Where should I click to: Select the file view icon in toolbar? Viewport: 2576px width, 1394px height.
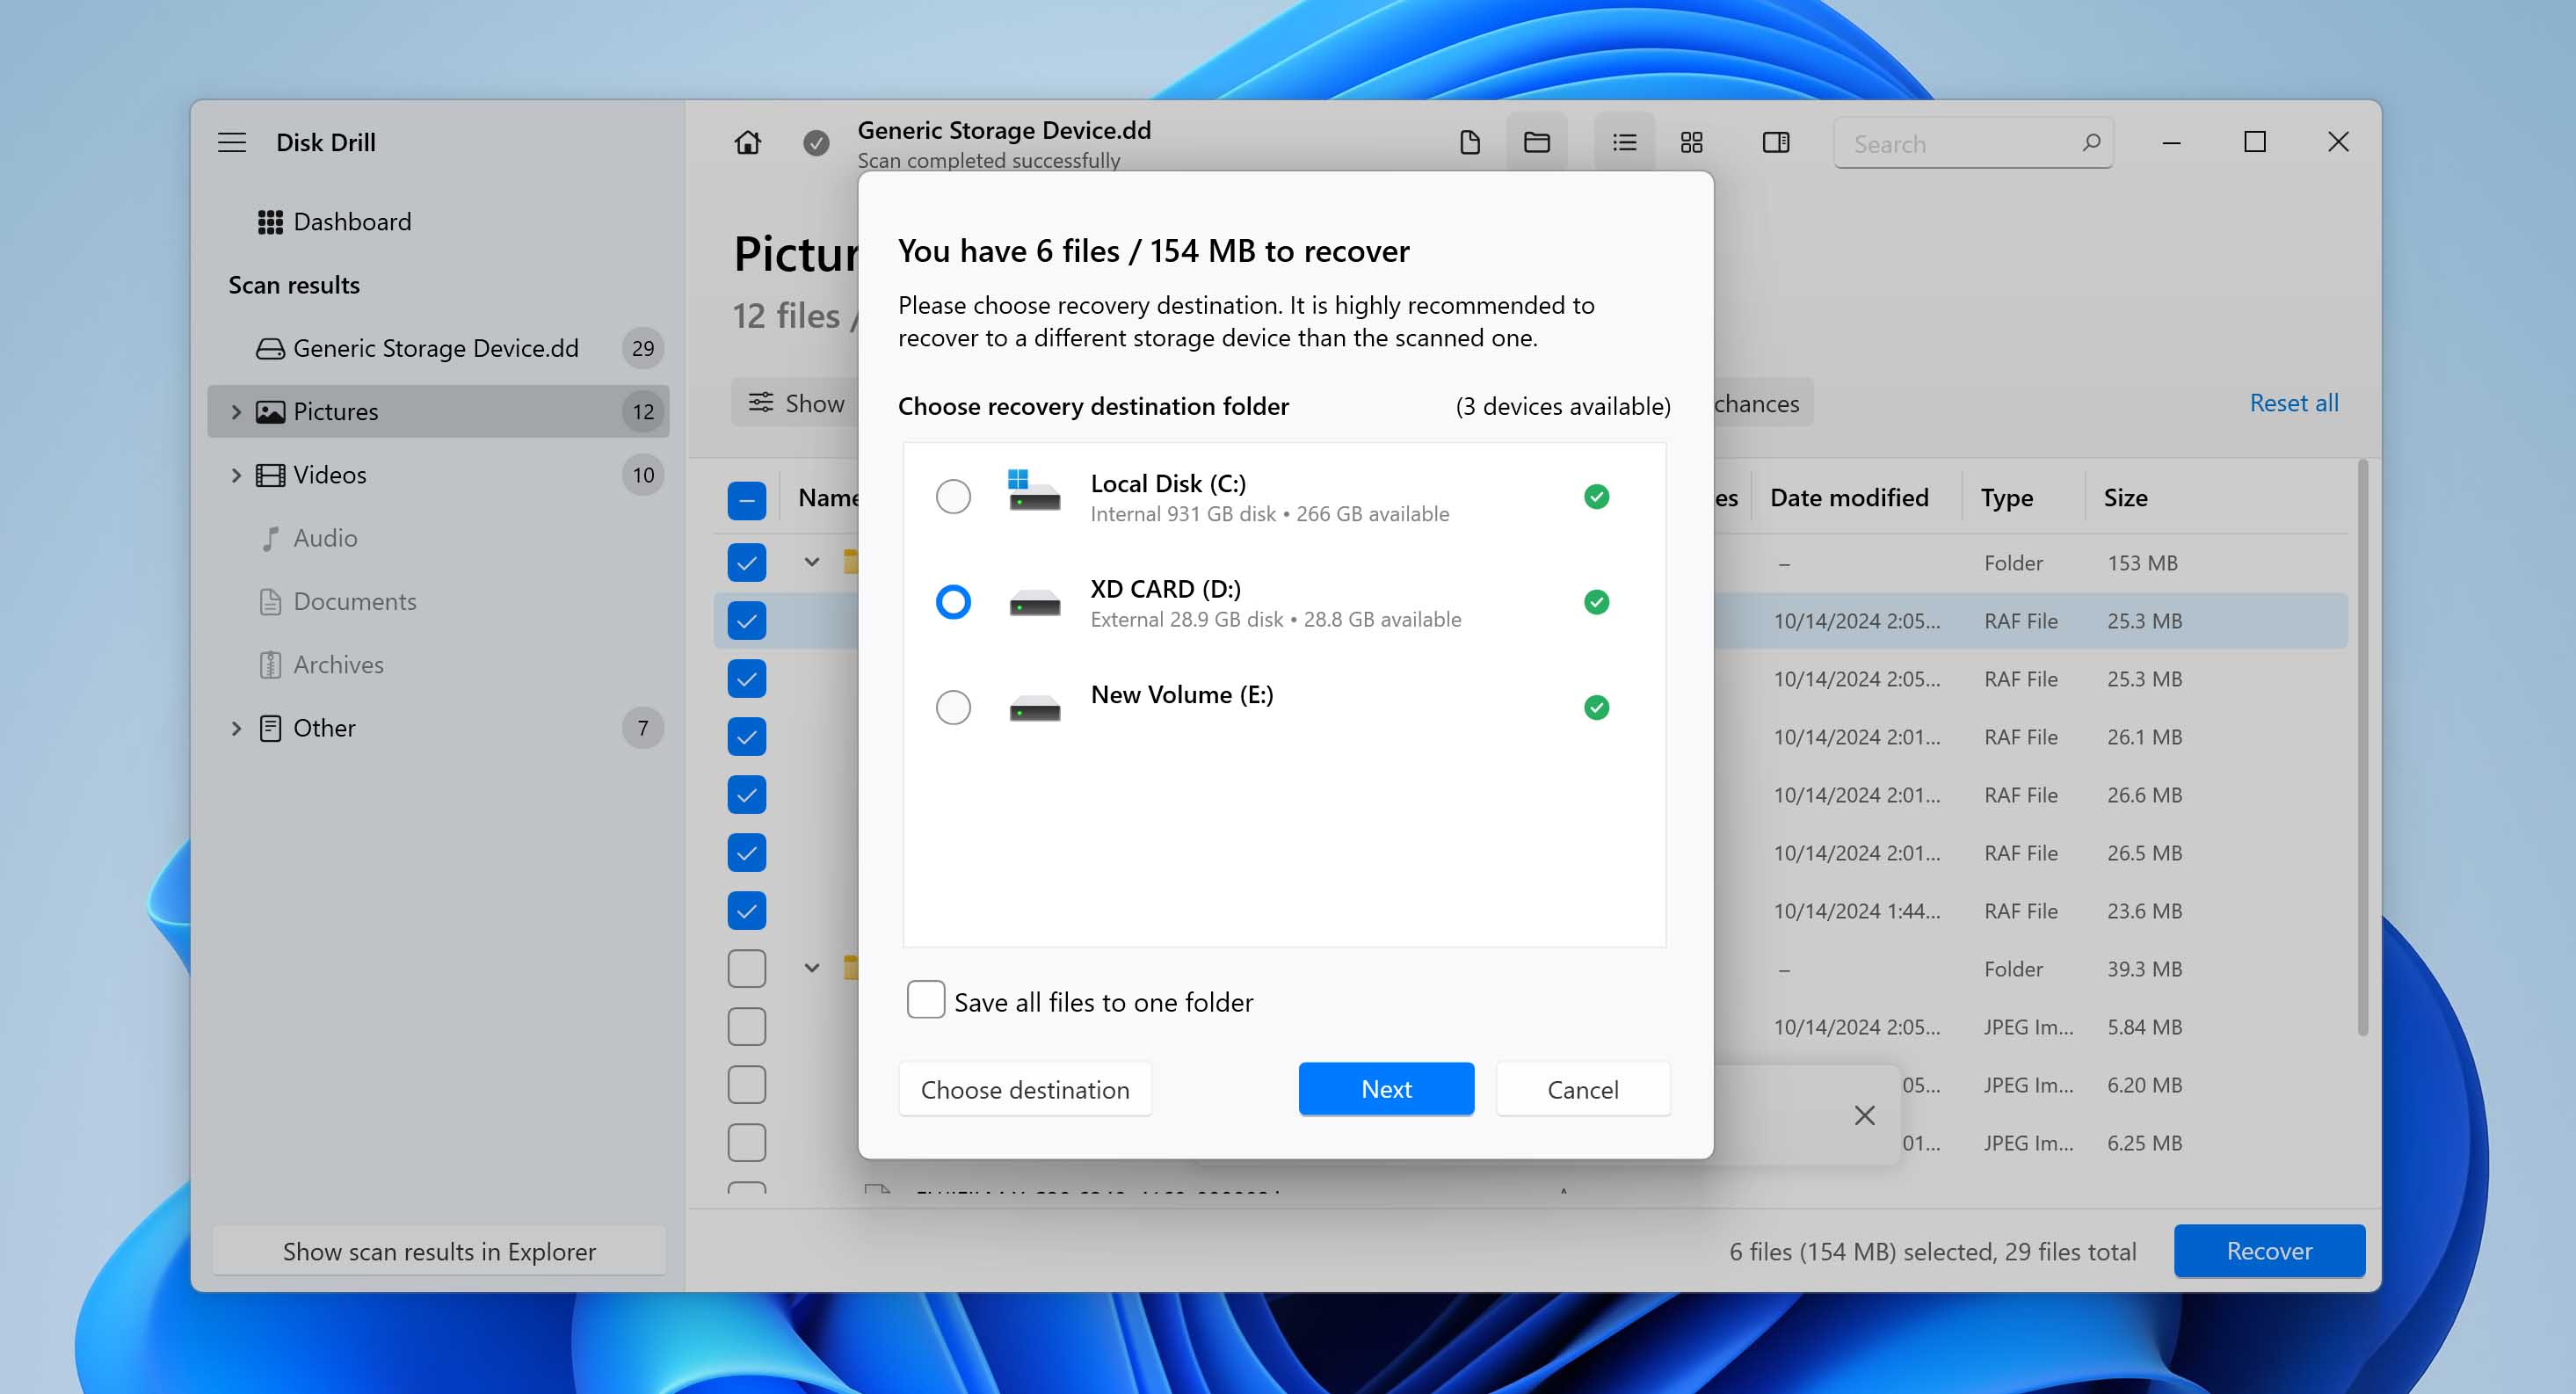click(1469, 143)
